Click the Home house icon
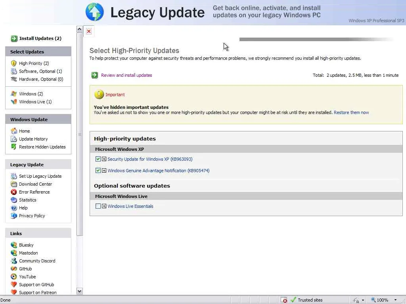Viewport: 406px width, 304px height. [14, 131]
